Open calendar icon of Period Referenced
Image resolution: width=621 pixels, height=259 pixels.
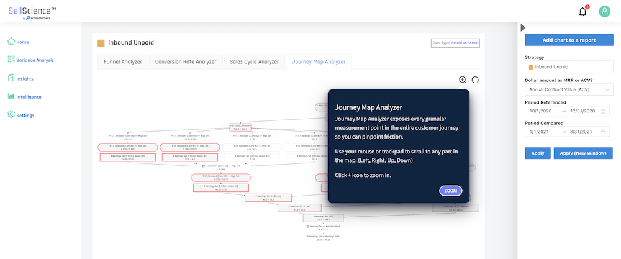pos(603,111)
